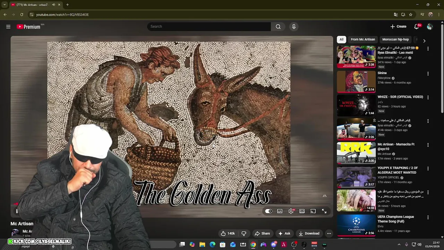Click the search magnifier button
This screenshot has width=444, height=250.
point(278,27)
